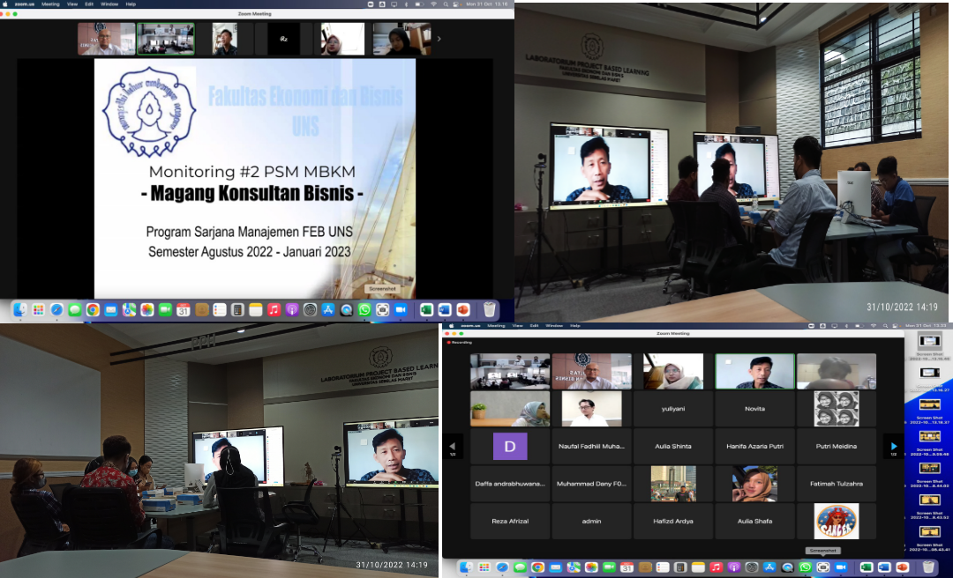Click the "Rz" participant thumbnail in top strip
This screenshot has height=578, width=953.
click(284, 40)
